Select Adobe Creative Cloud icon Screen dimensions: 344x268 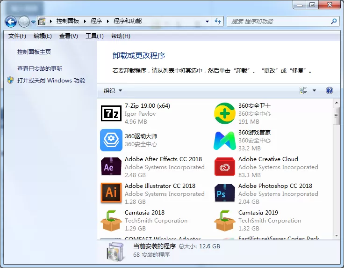[x=225, y=166]
